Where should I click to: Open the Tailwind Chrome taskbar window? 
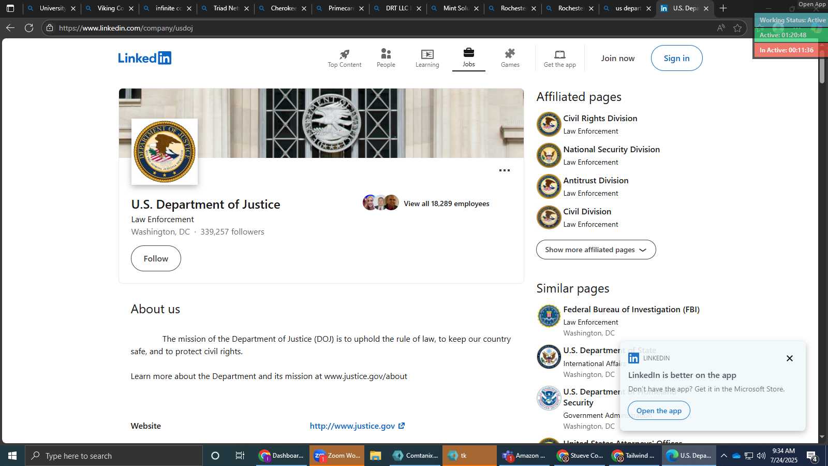click(x=633, y=456)
